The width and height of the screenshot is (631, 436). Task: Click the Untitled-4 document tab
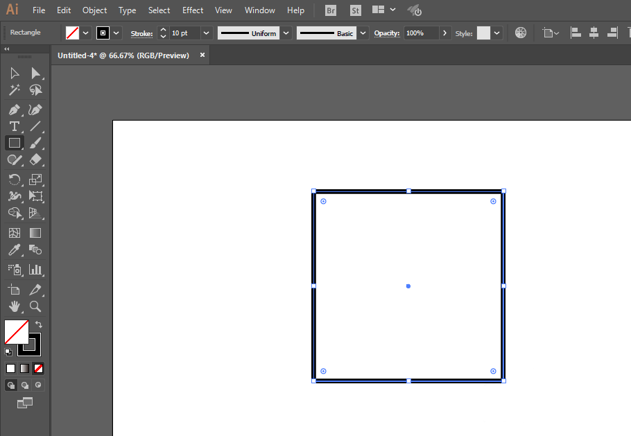(x=125, y=55)
